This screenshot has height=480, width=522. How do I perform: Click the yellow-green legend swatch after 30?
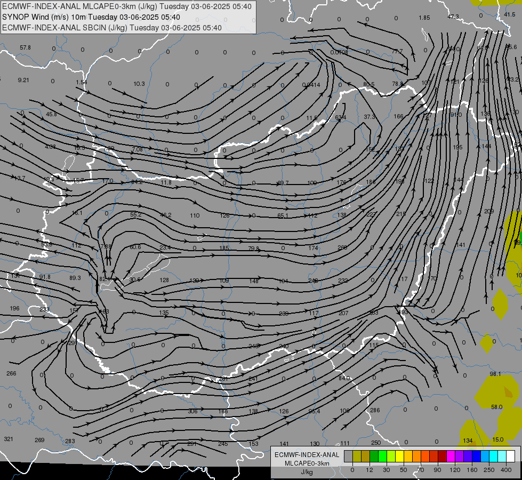[x=391, y=456]
